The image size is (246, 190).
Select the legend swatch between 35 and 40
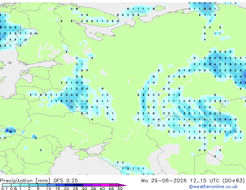(x=96, y=185)
